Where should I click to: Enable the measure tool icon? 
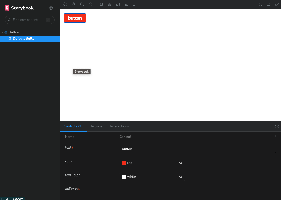tap(126, 4)
